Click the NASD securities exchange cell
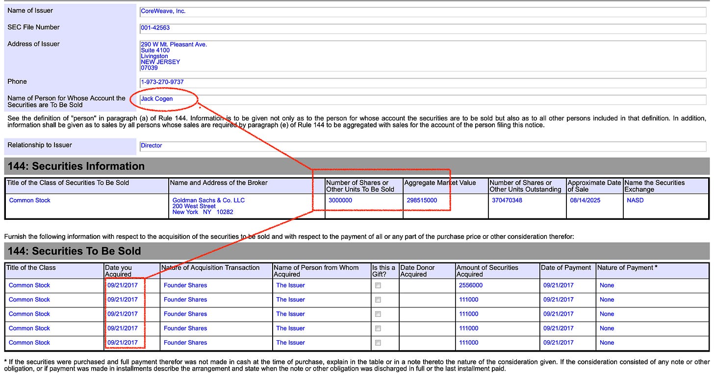The width and height of the screenshot is (714, 375). click(635, 200)
